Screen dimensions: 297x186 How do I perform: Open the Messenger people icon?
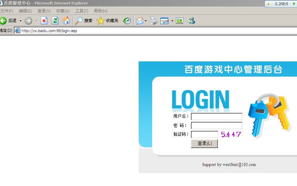[191, 21]
